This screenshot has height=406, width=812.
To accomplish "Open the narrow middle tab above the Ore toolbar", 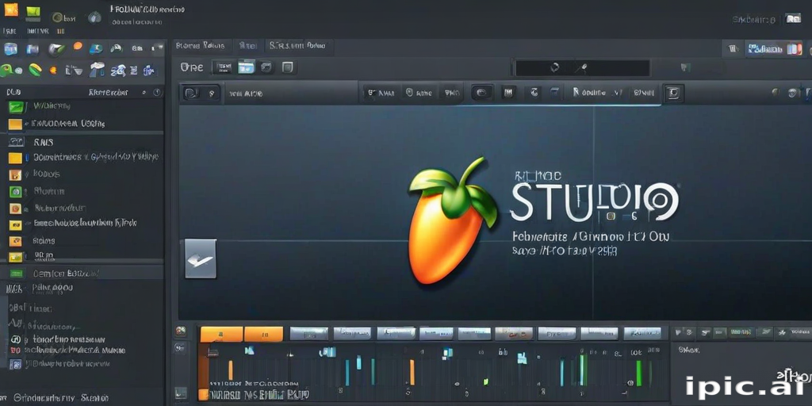I will tap(248, 45).
